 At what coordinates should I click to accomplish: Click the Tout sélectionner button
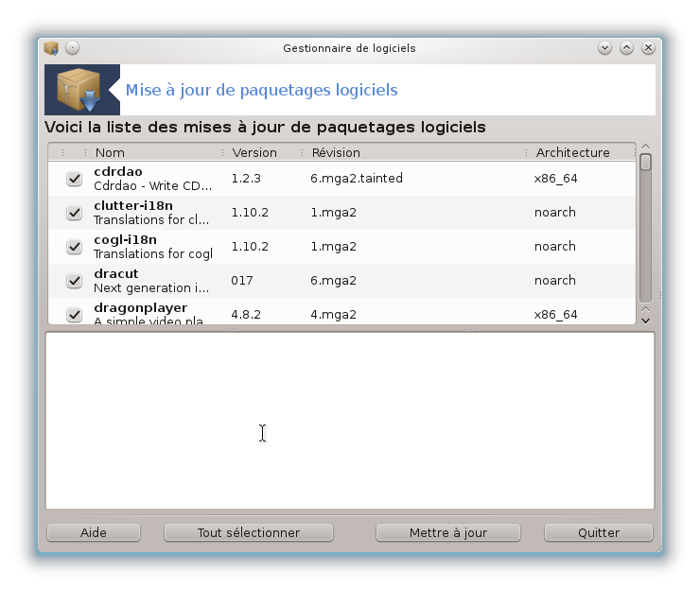[x=249, y=532]
